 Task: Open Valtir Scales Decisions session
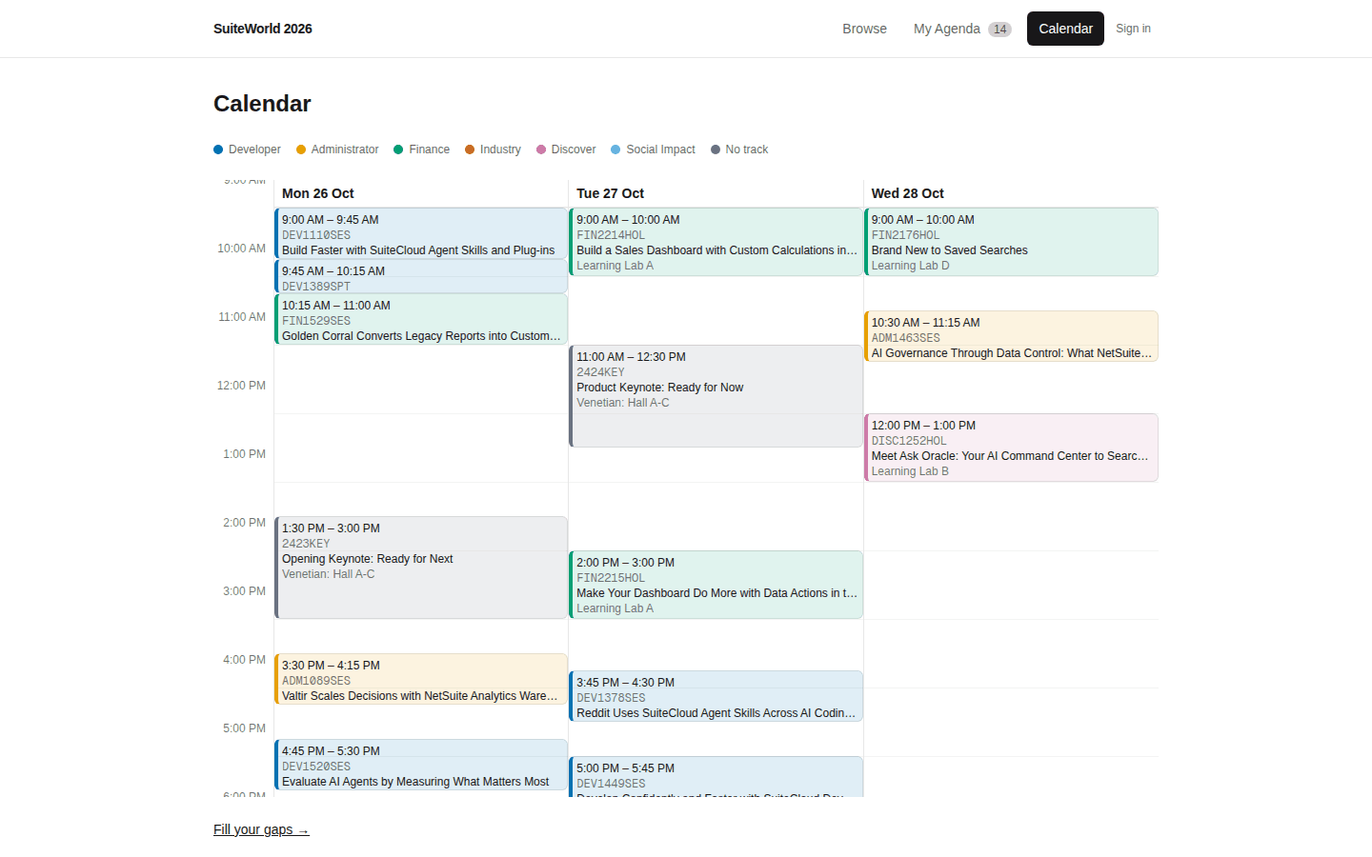tap(421, 679)
